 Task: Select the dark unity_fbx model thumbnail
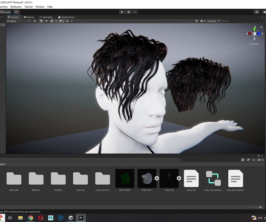[x=169, y=178]
